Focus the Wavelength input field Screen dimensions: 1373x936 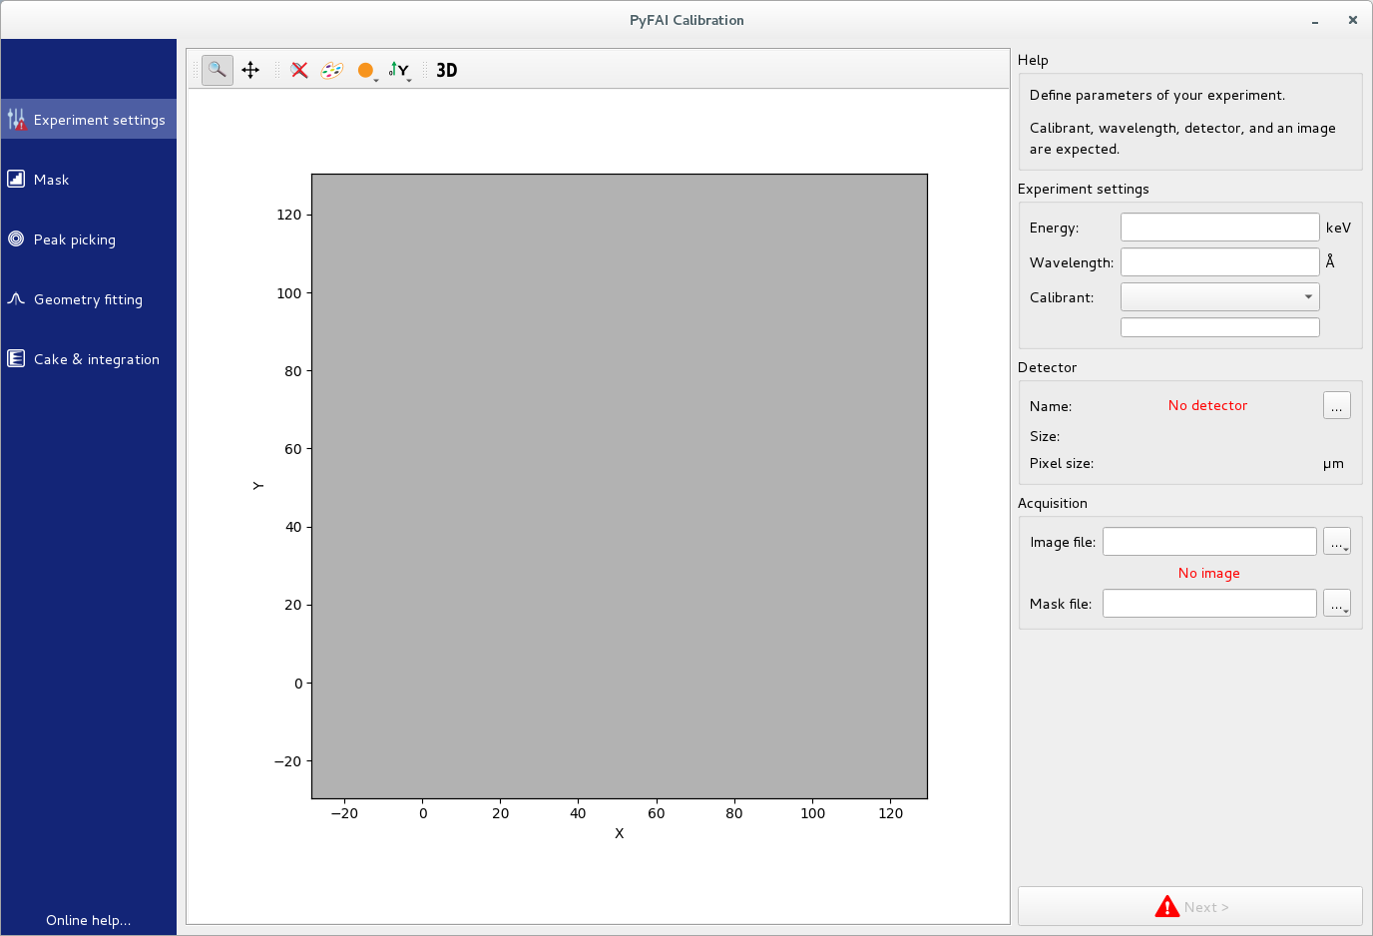coord(1219,262)
